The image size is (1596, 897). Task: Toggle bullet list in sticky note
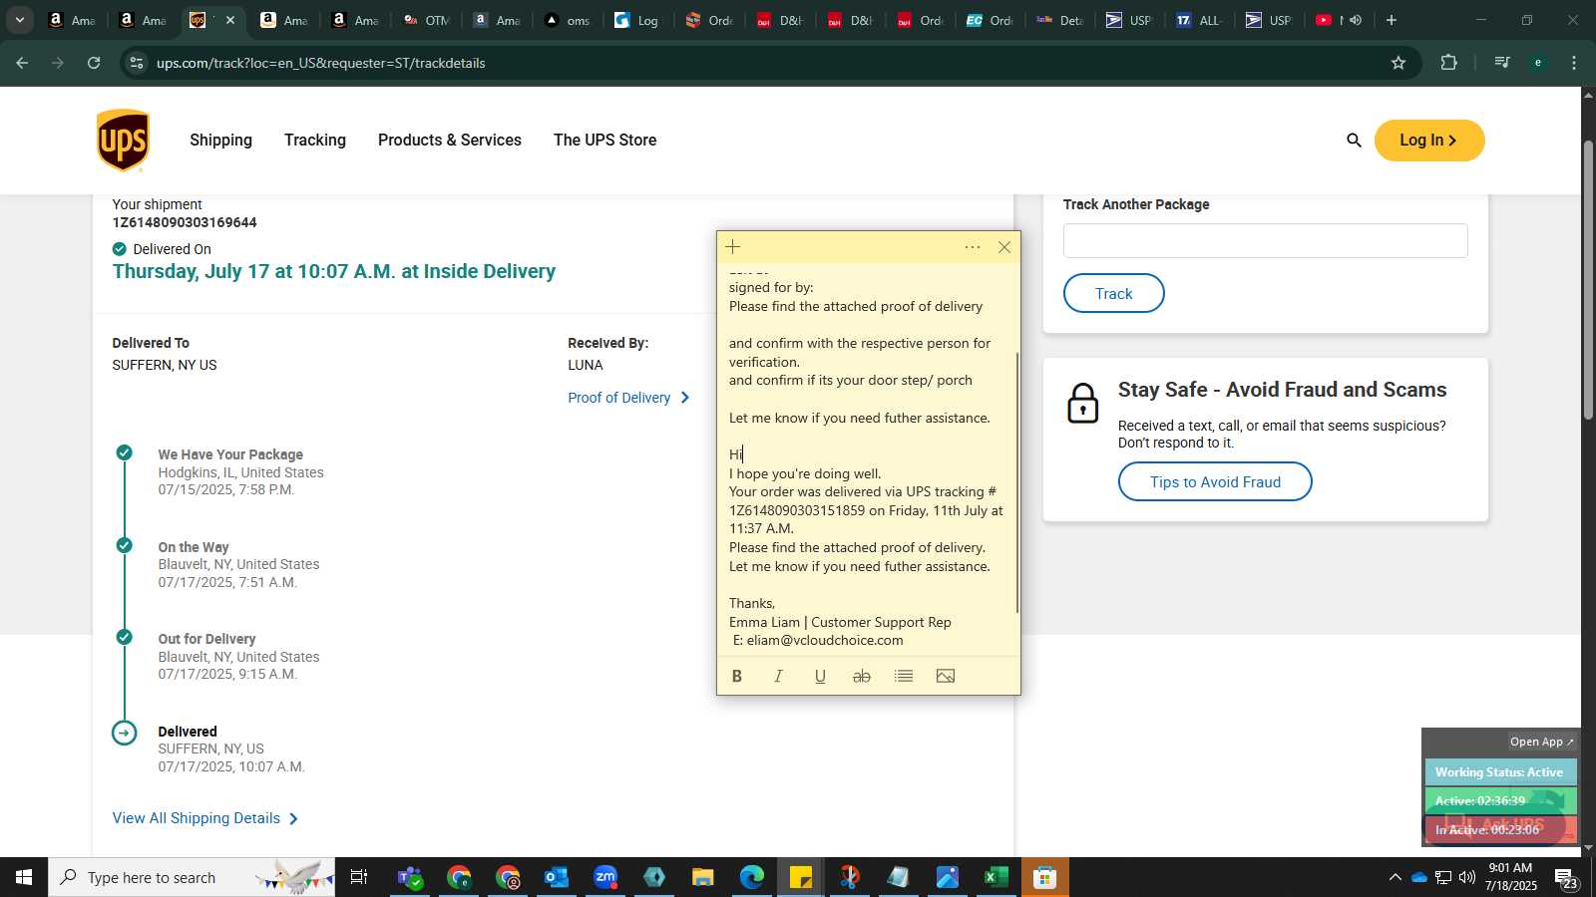[x=904, y=676]
